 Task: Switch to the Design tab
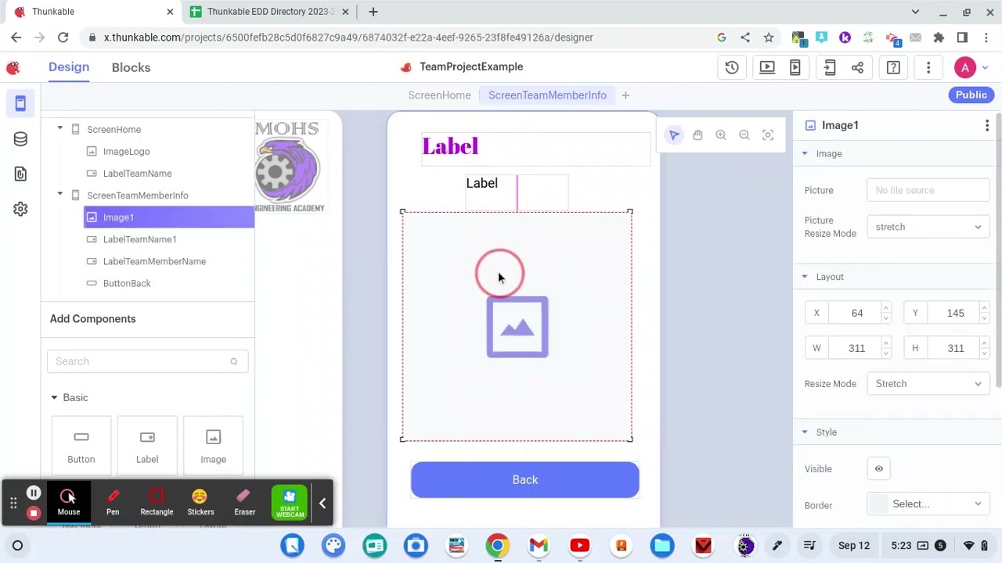(x=69, y=67)
